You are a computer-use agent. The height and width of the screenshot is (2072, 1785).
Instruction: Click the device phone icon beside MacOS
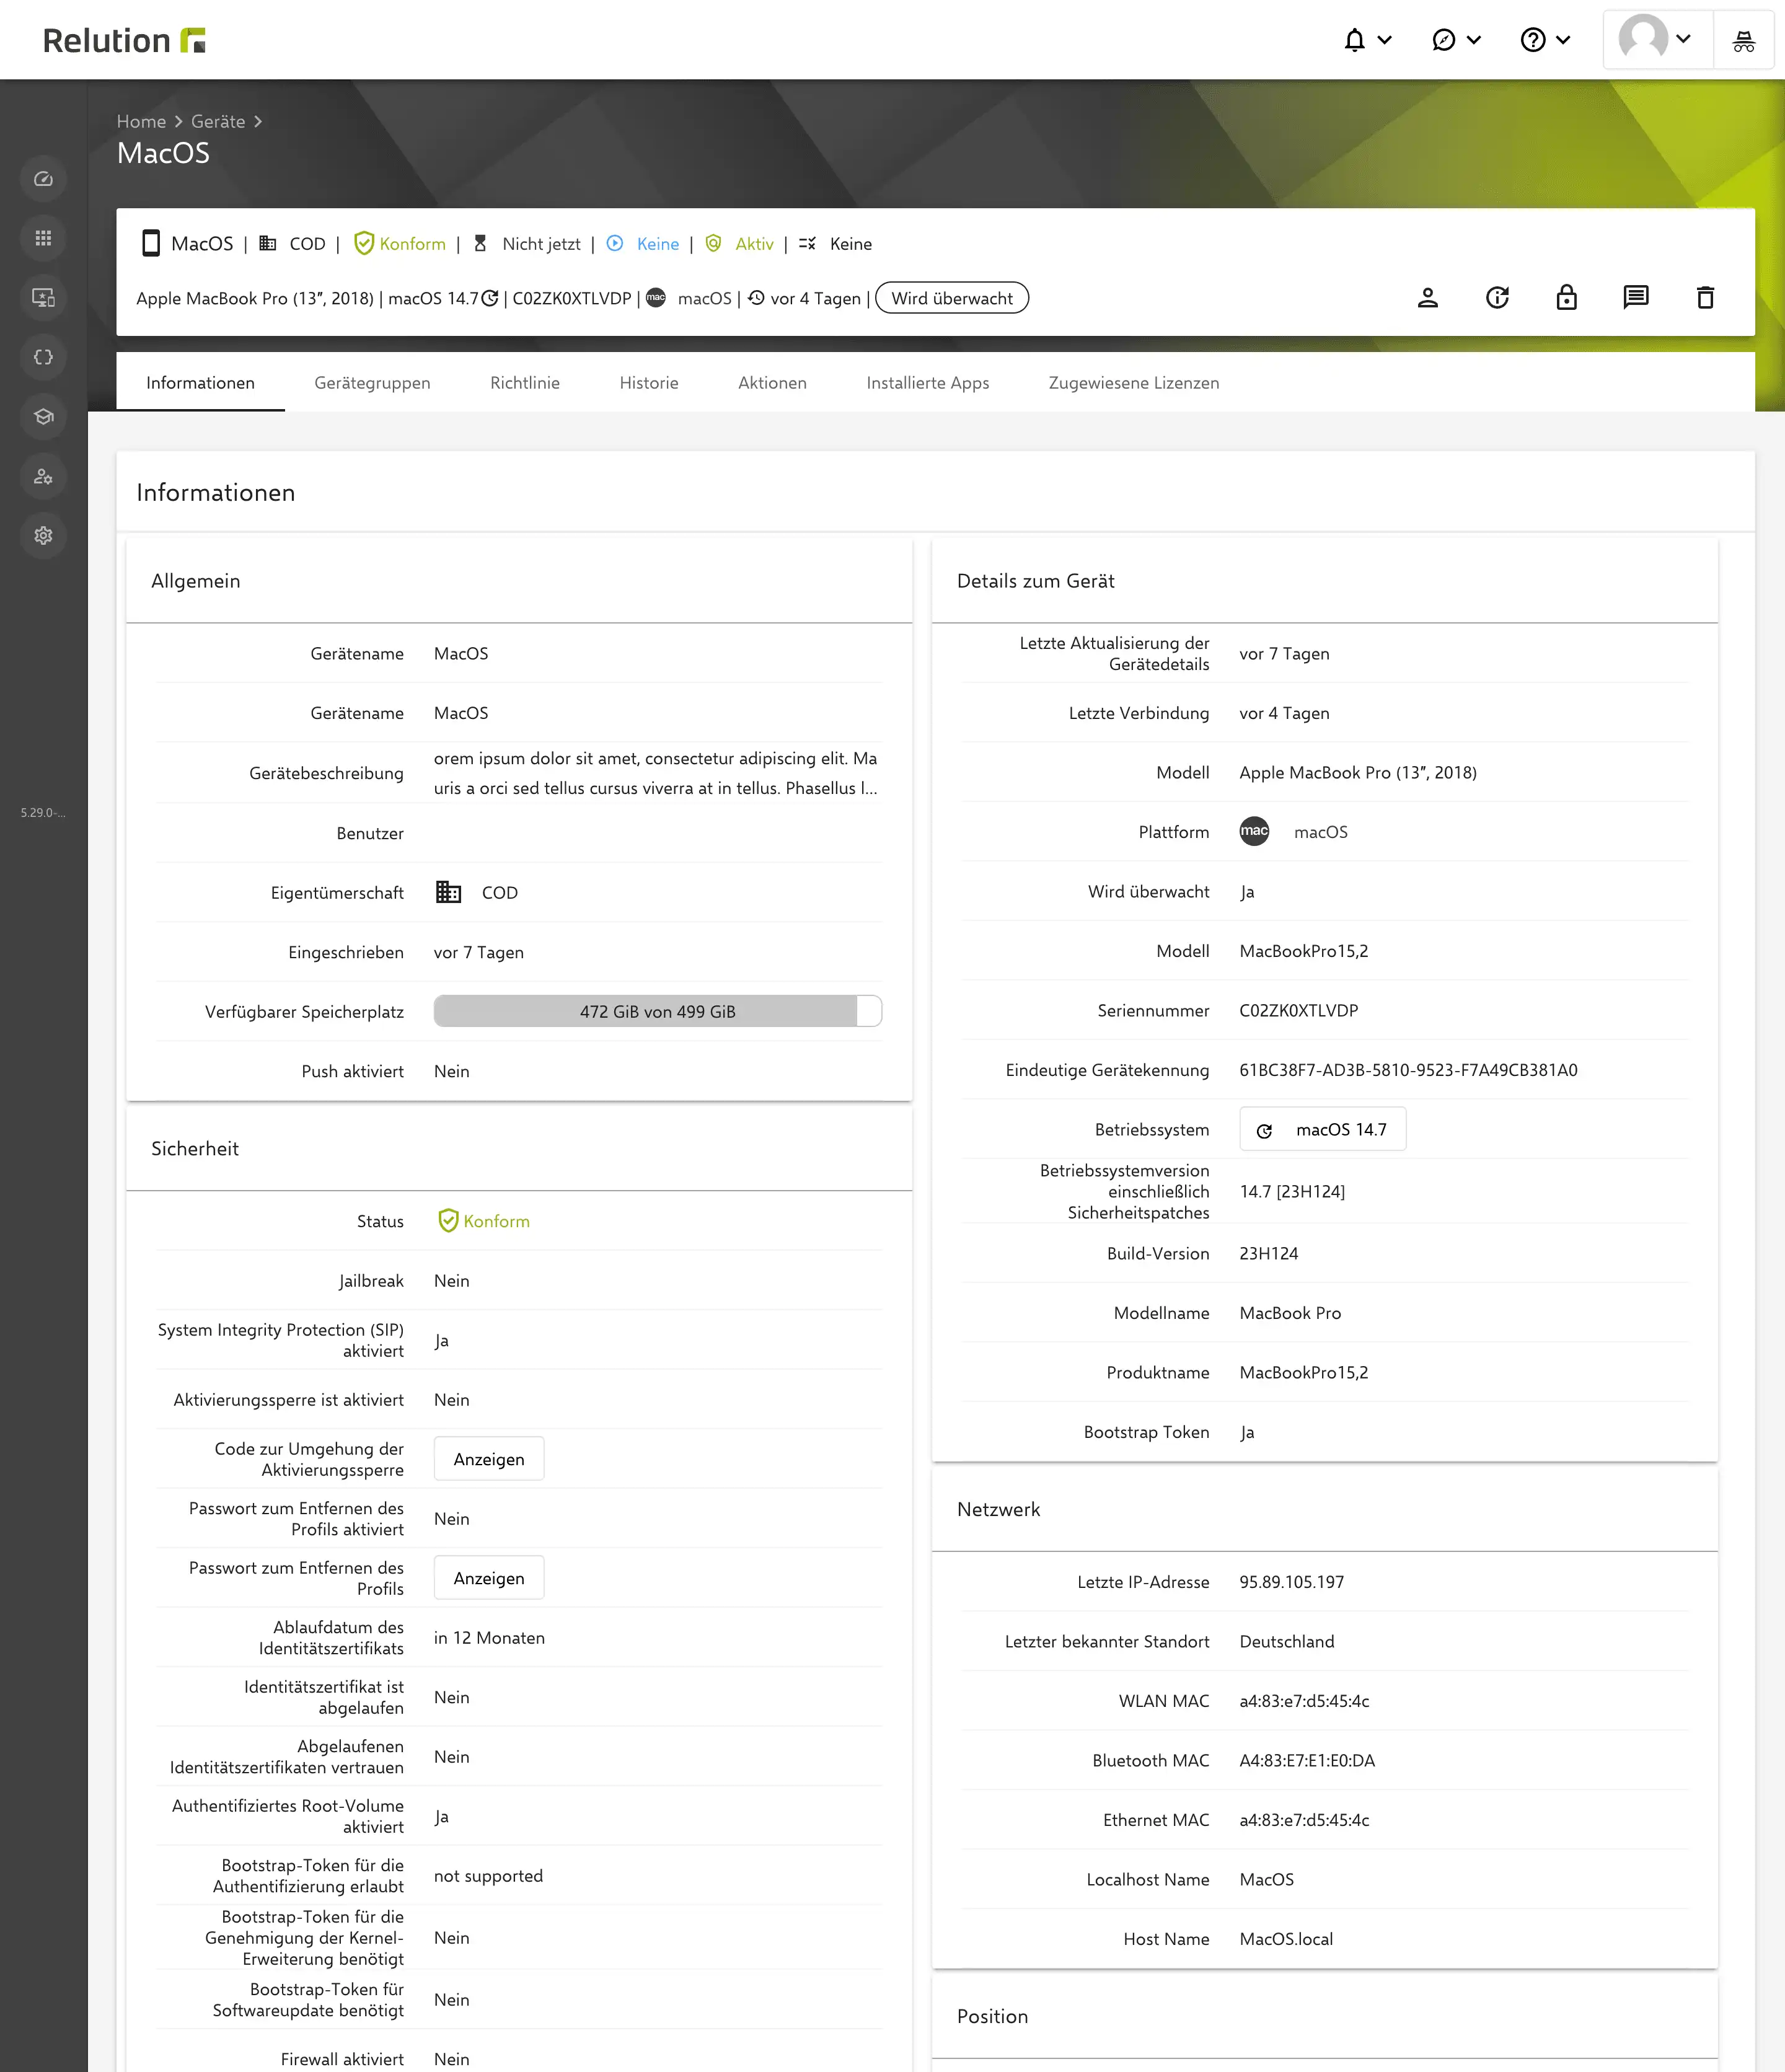coord(151,244)
